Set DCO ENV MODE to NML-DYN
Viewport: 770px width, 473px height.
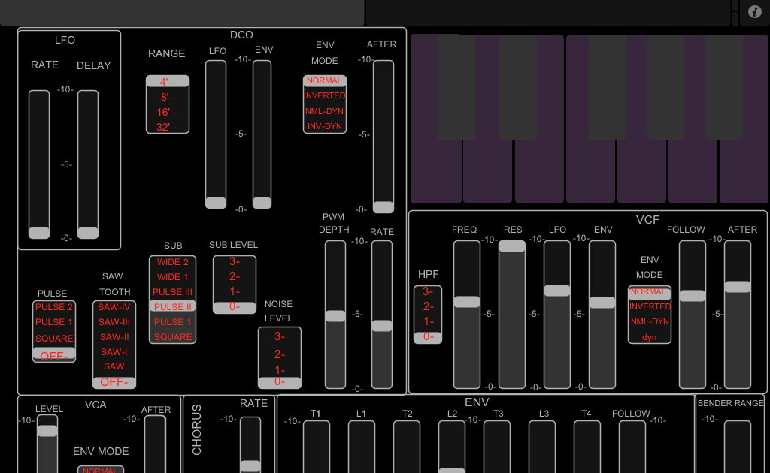[324, 111]
